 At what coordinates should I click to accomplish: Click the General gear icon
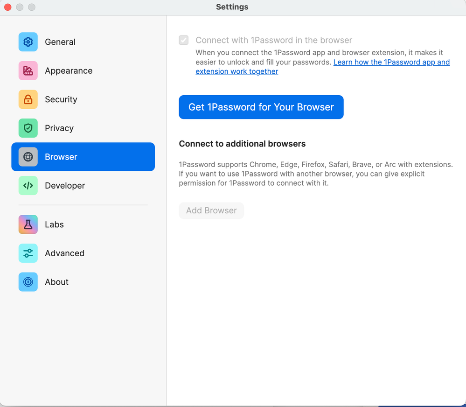28,42
